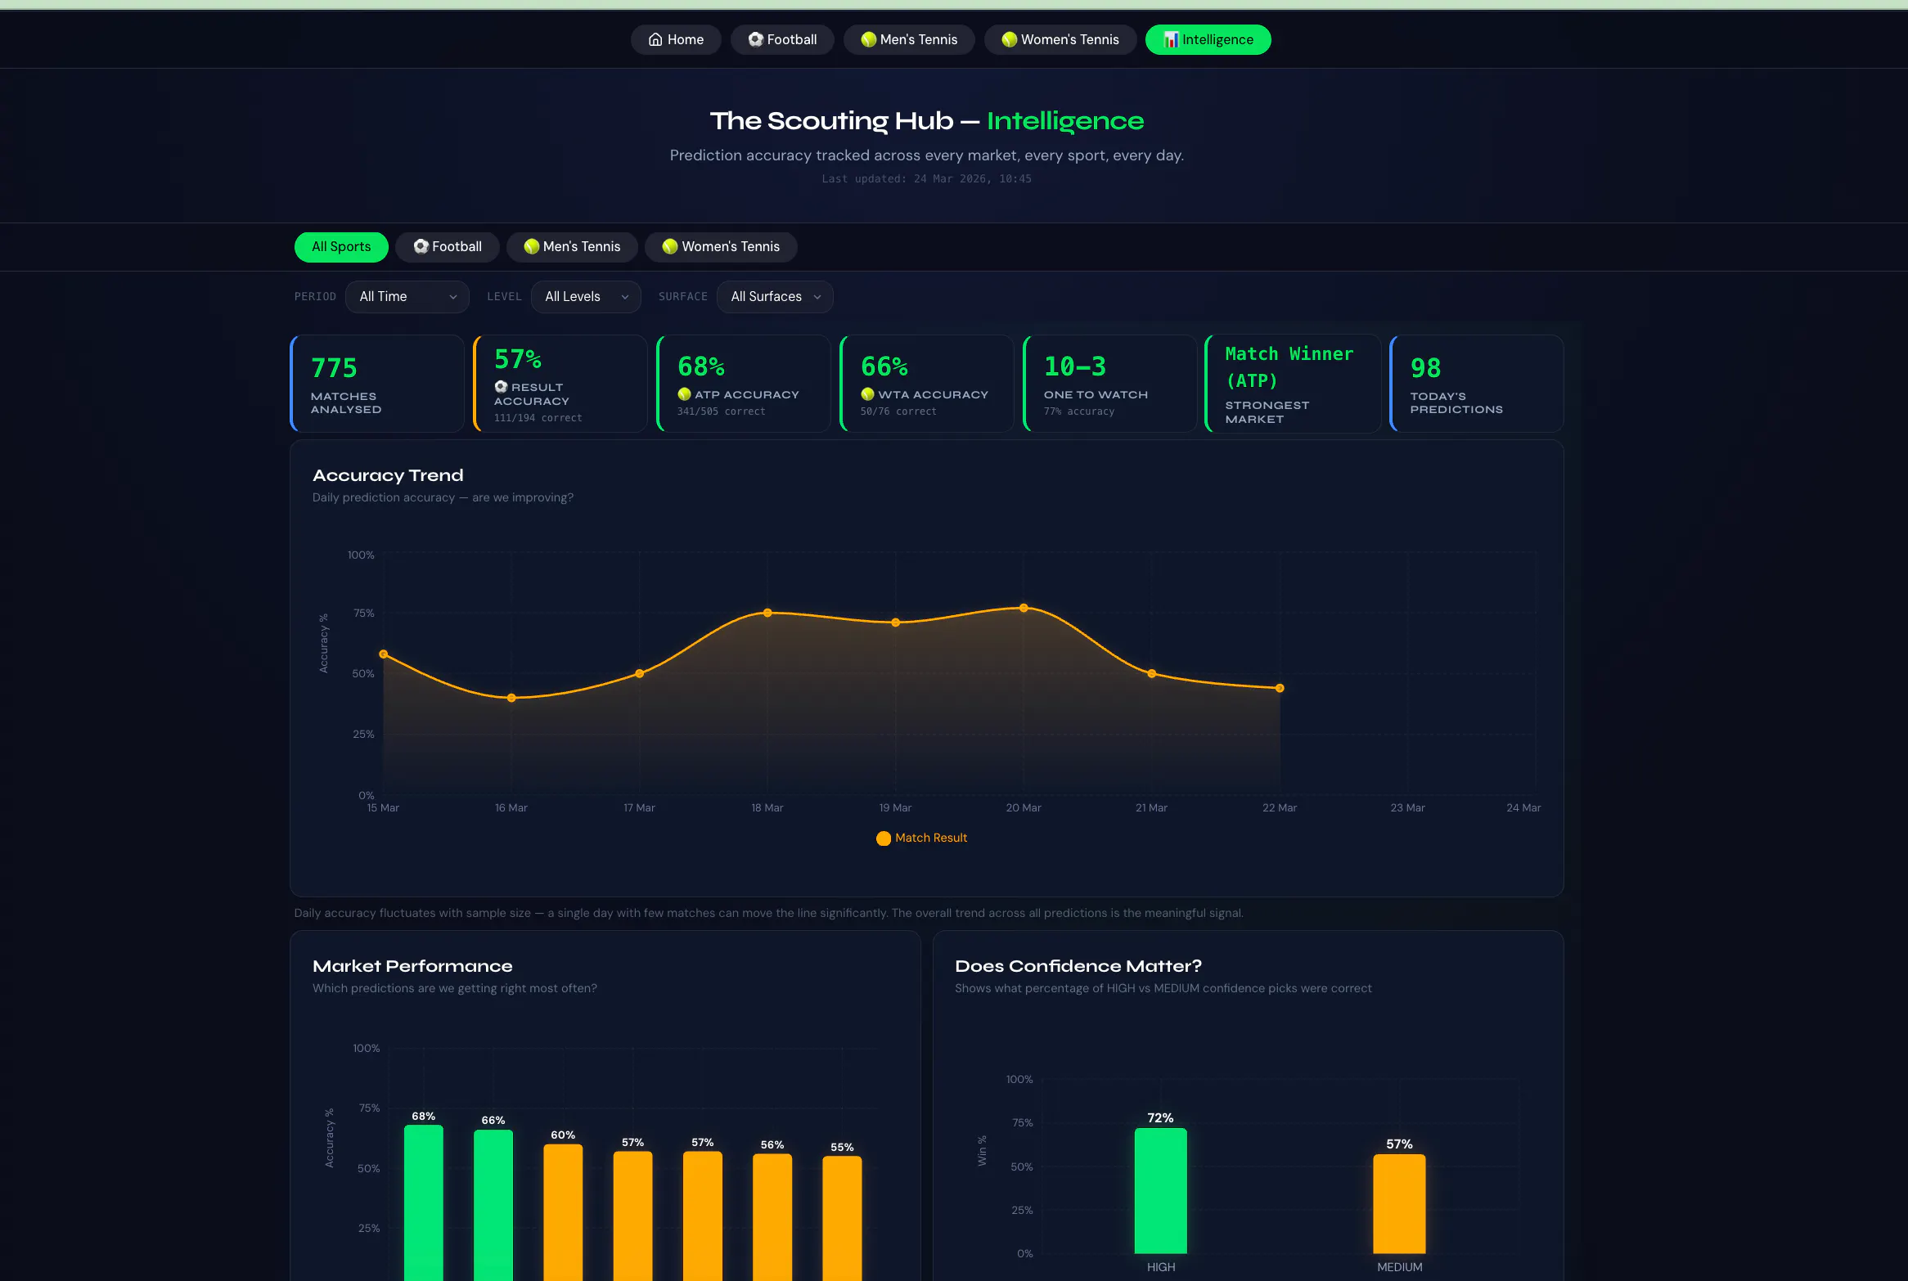Click the 22 Mar data point on trend line
The image size is (1908, 1281).
(x=1280, y=688)
